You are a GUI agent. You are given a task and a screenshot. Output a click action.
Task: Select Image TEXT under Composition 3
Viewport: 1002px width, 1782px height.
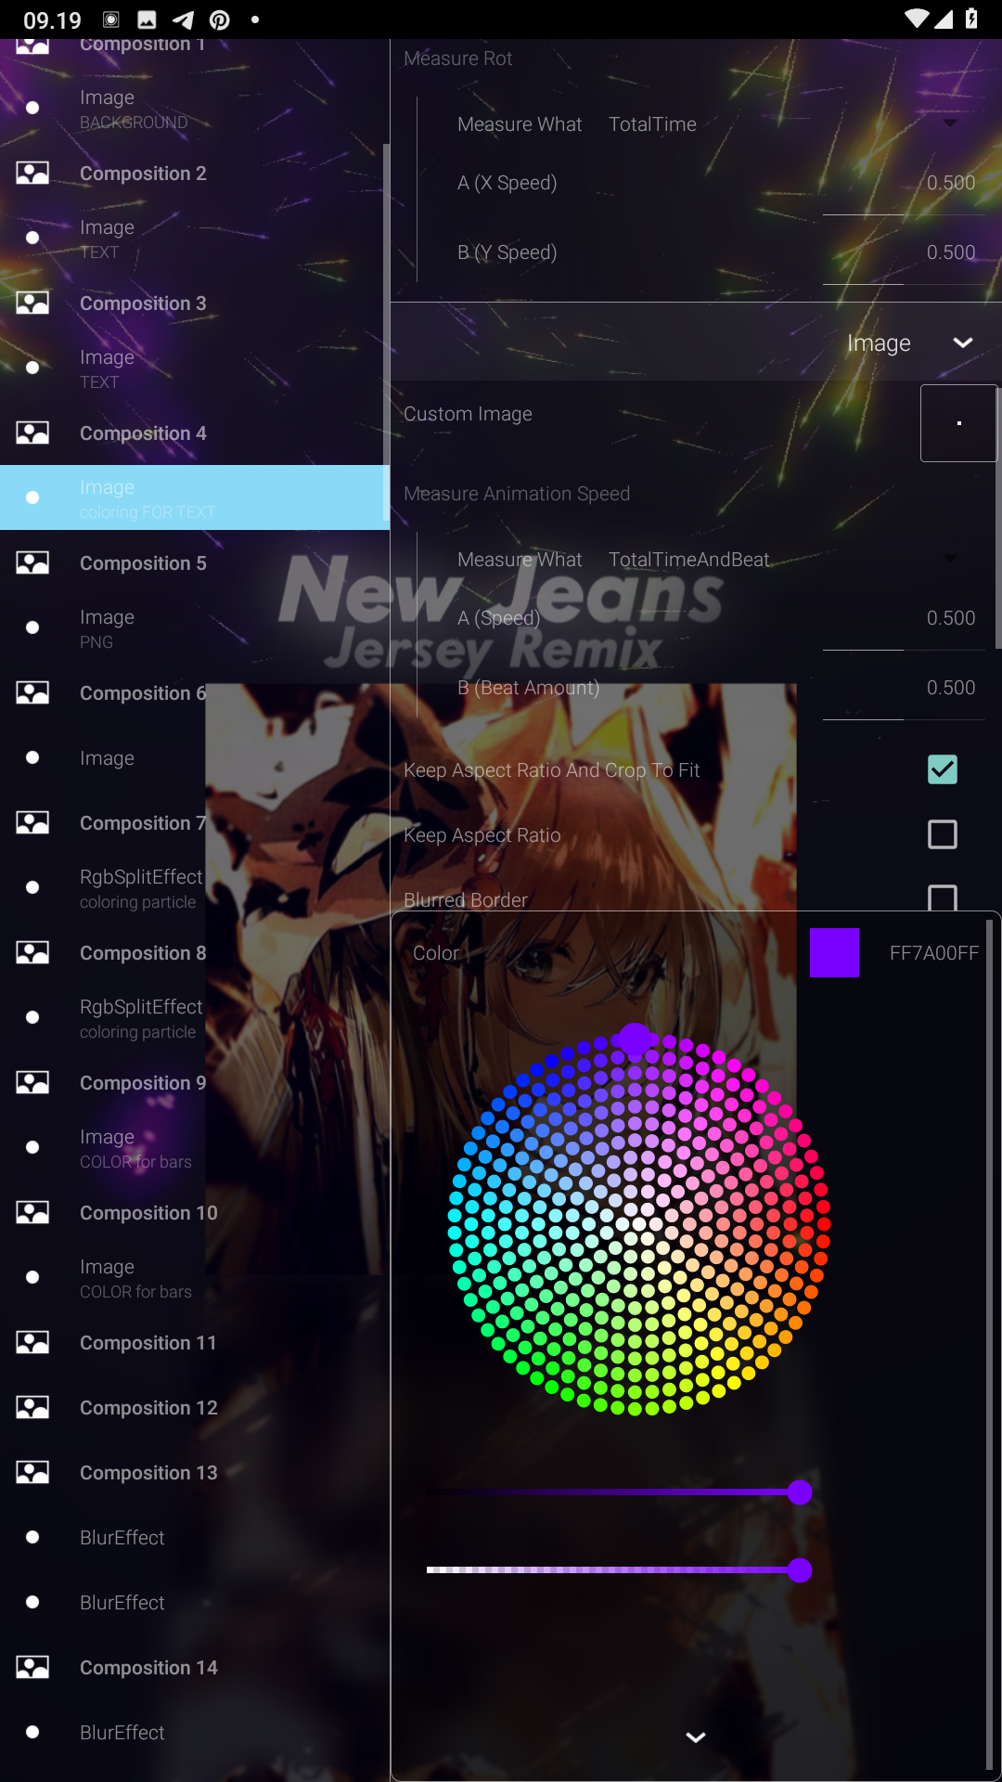point(195,368)
